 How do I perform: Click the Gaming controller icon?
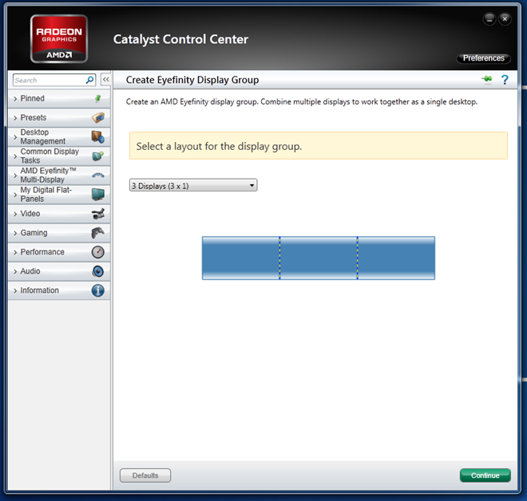point(97,233)
